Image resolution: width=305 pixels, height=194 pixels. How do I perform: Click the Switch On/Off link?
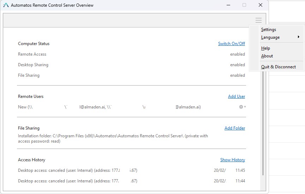(232, 44)
